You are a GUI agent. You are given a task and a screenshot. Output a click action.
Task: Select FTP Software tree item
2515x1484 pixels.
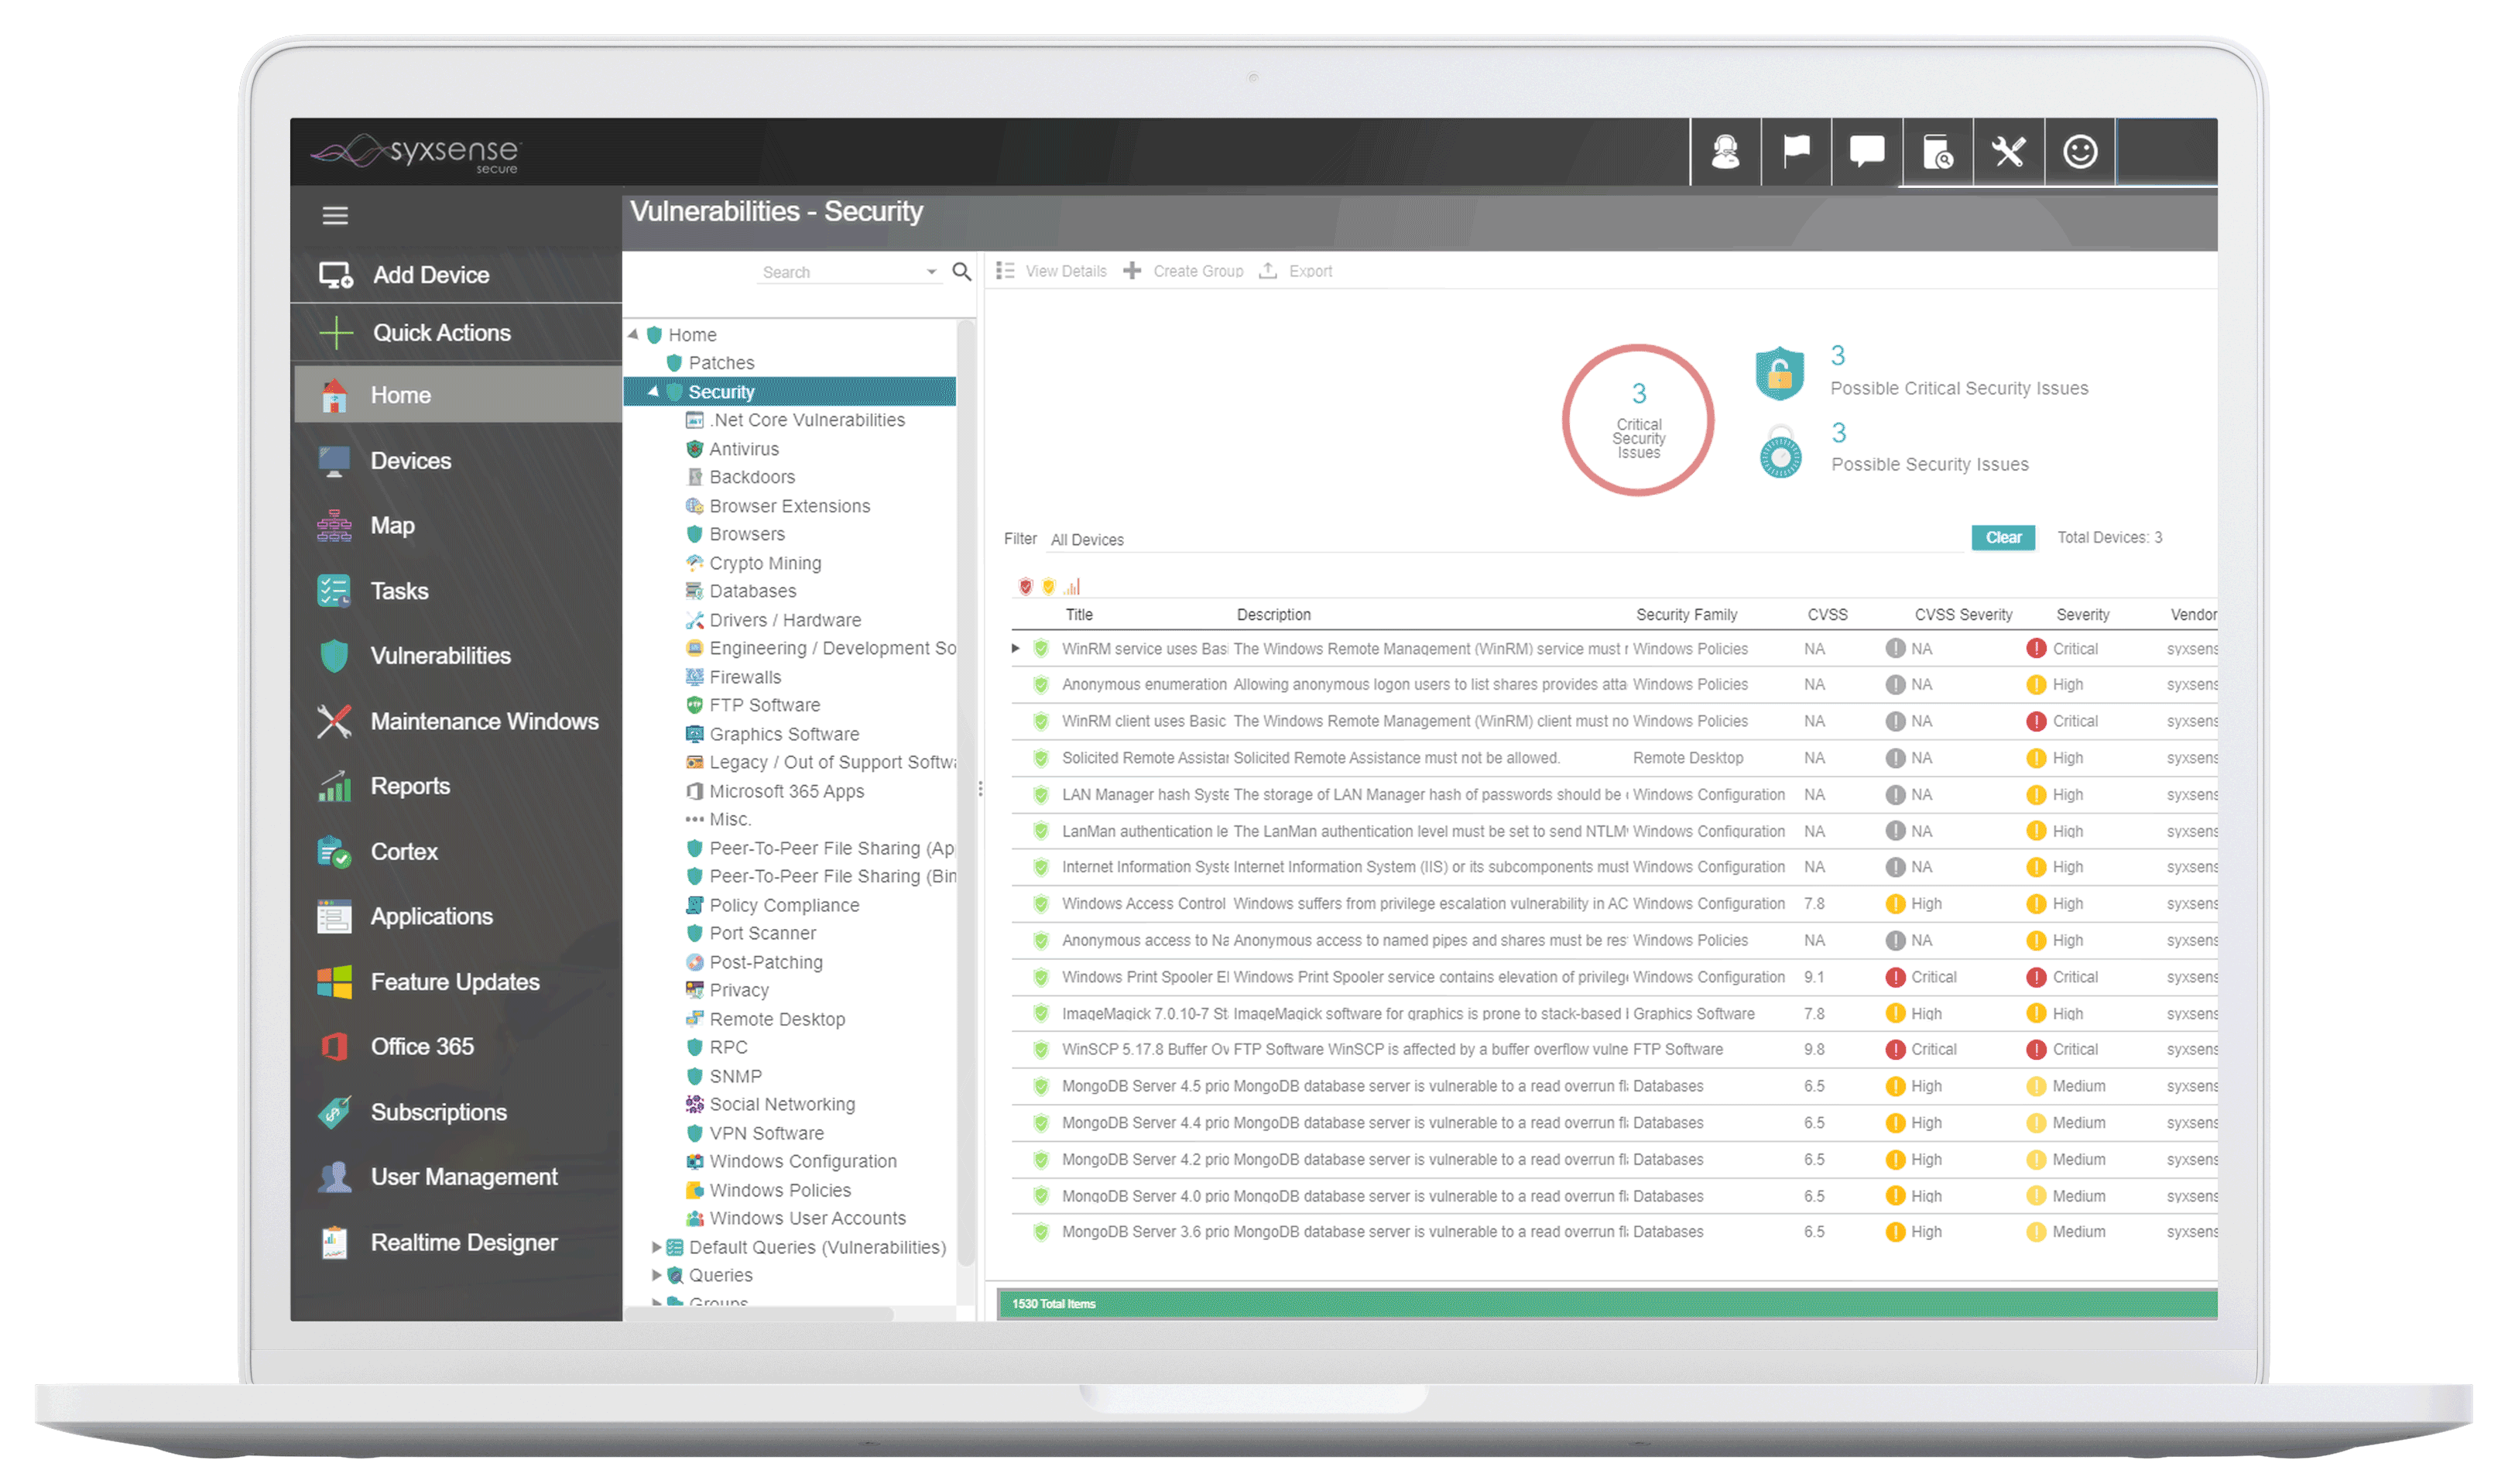(753, 706)
